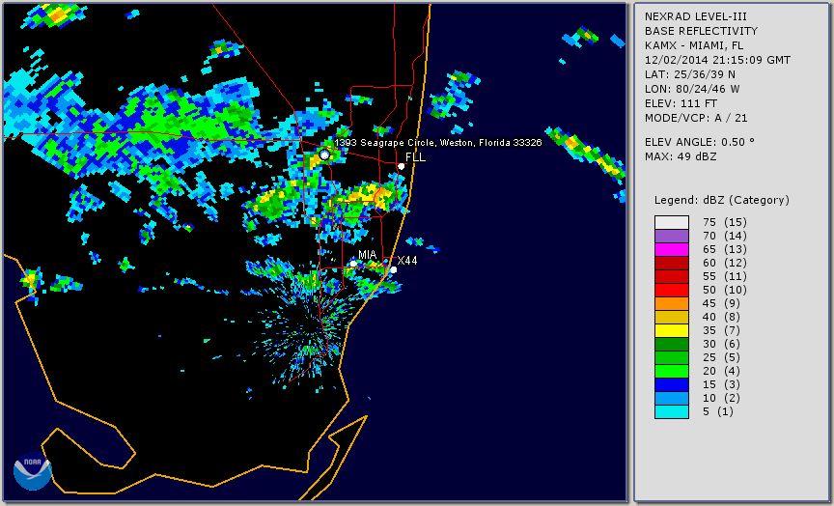Select the 45 dBZ orange legend swatch

671,304
